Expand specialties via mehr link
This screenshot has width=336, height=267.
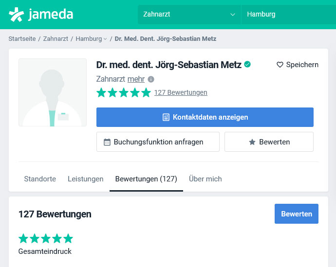click(x=136, y=79)
